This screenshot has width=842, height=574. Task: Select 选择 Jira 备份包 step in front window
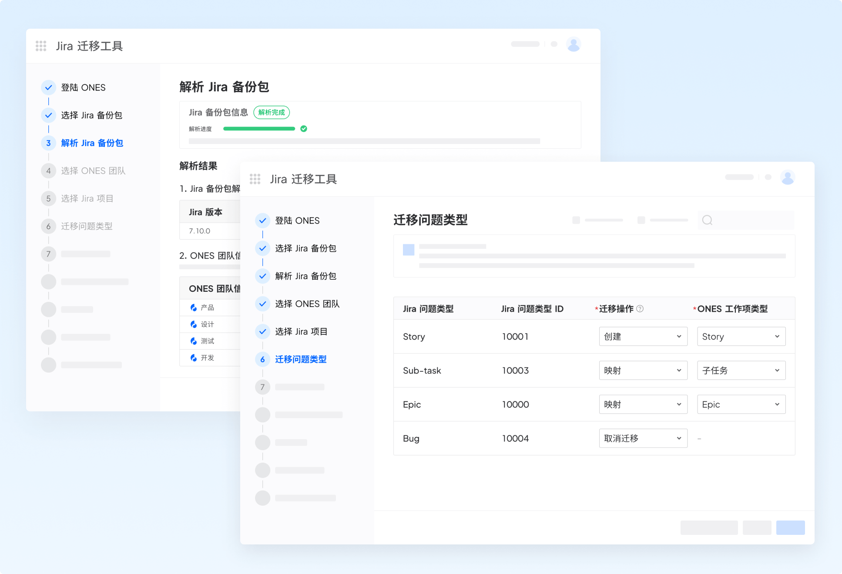pyautogui.click(x=305, y=248)
